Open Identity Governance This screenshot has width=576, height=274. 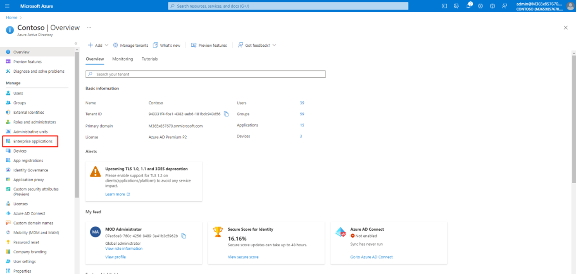tap(30, 170)
